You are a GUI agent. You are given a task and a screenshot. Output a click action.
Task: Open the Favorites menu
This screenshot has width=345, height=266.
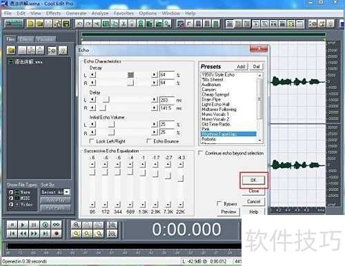[x=124, y=13]
